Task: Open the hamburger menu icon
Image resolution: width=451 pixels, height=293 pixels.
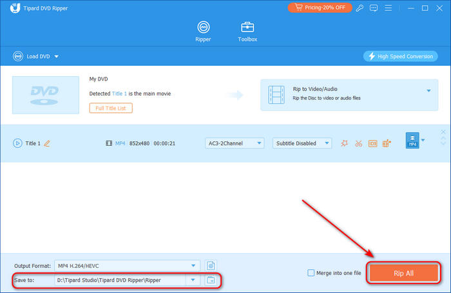Action: [x=388, y=8]
